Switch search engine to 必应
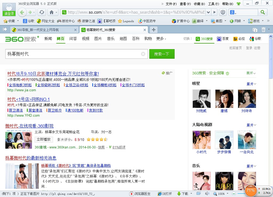This screenshot has height=197, width=273. pos(239,39)
